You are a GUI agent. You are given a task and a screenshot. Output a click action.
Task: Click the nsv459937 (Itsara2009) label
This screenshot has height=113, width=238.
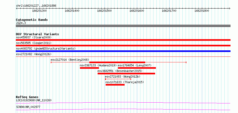(x=34, y=37)
